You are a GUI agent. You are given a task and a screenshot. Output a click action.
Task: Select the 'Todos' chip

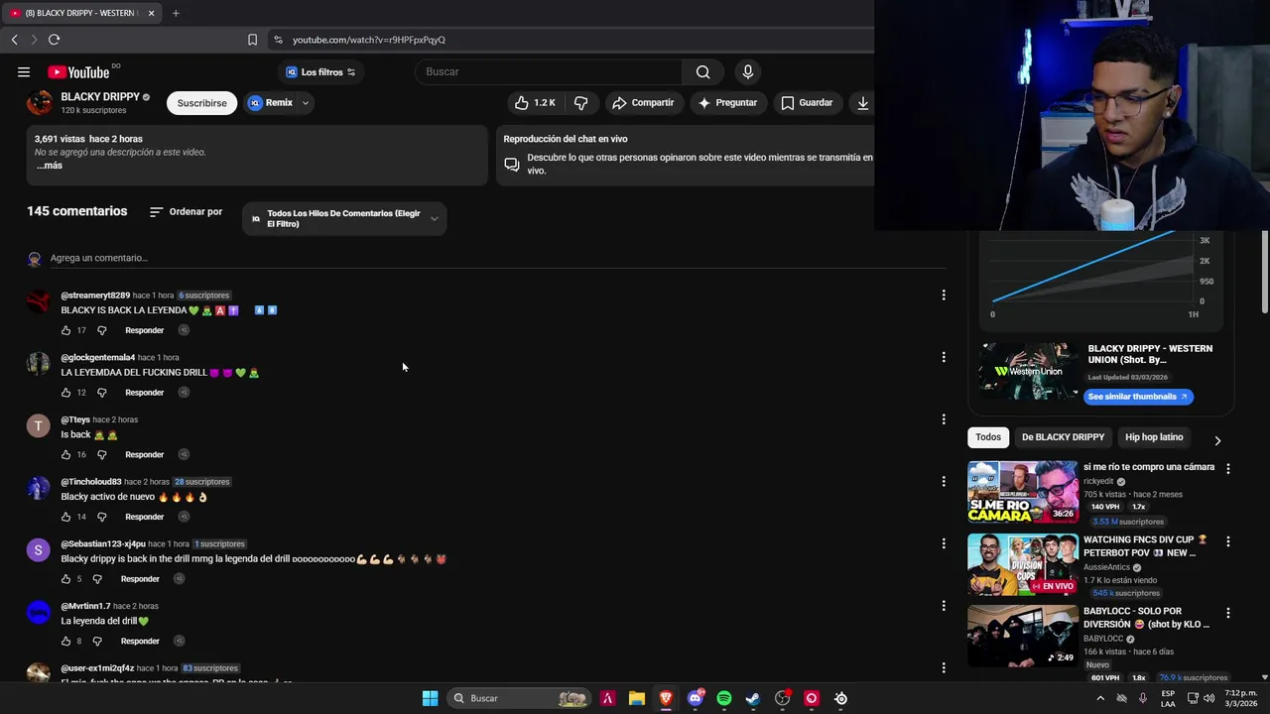click(988, 437)
